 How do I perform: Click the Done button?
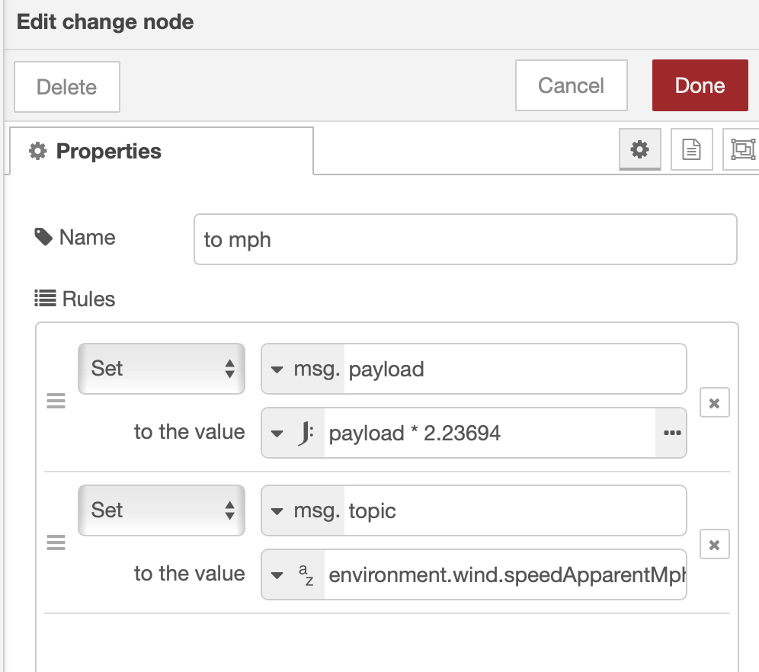click(700, 85)
